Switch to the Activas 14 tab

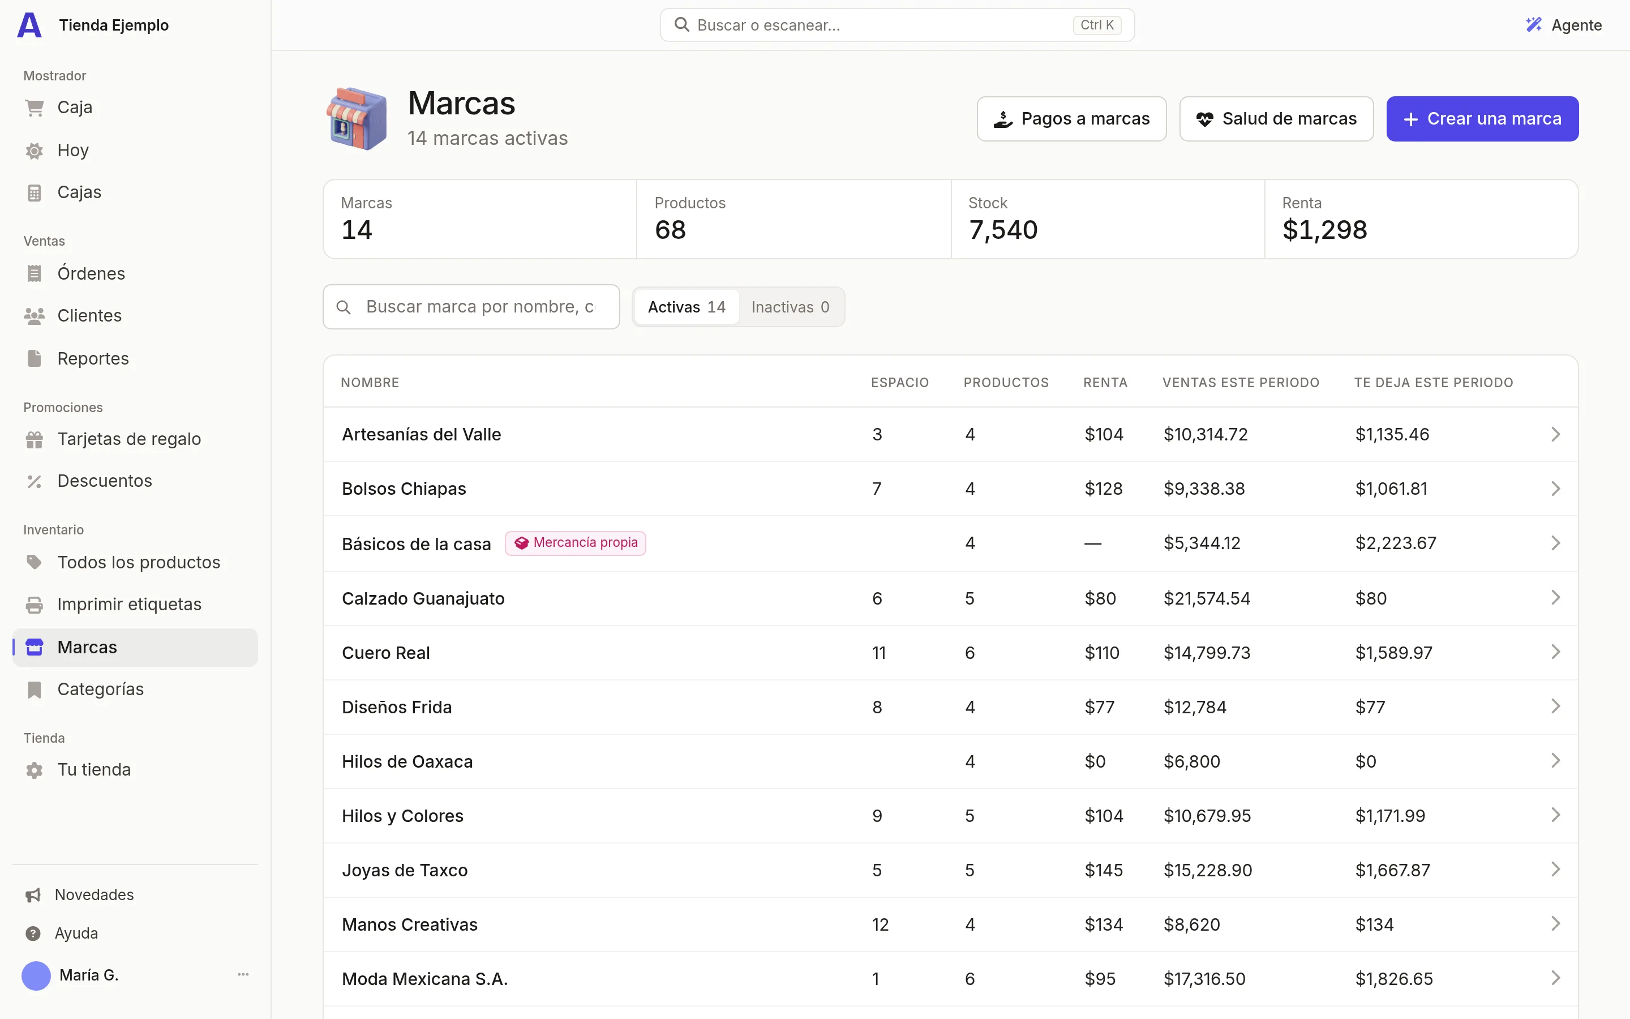pos(687,307)
